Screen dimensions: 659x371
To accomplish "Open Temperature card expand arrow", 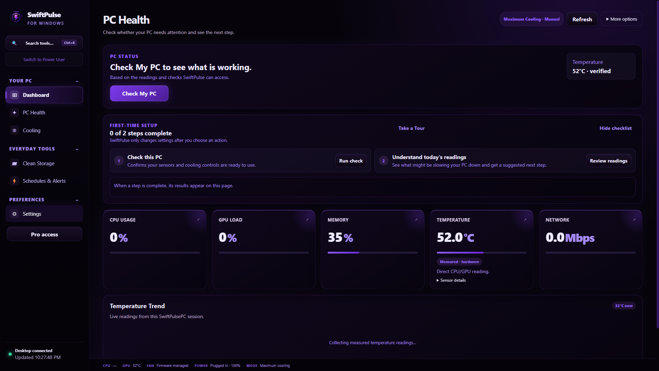I will pyautogui.click(x=525, y=220).
